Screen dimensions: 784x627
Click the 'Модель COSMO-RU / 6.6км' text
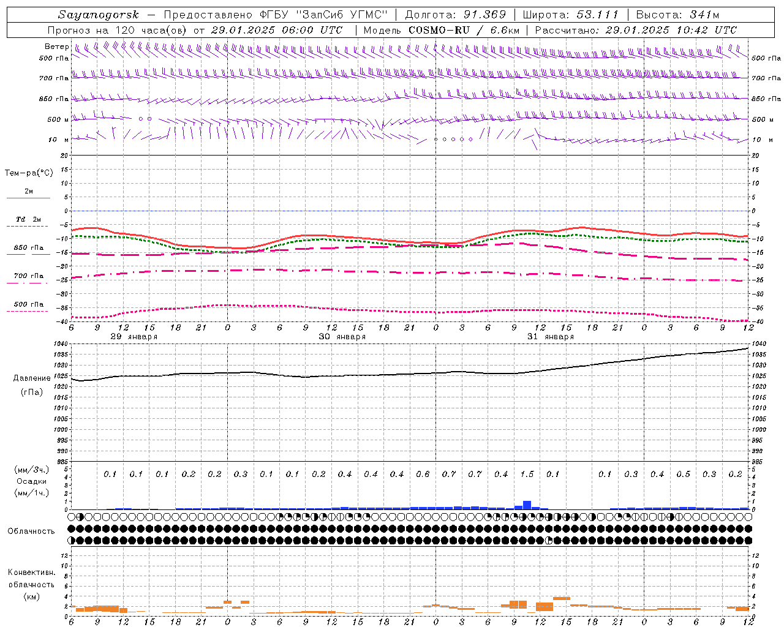tap(442, 30)
